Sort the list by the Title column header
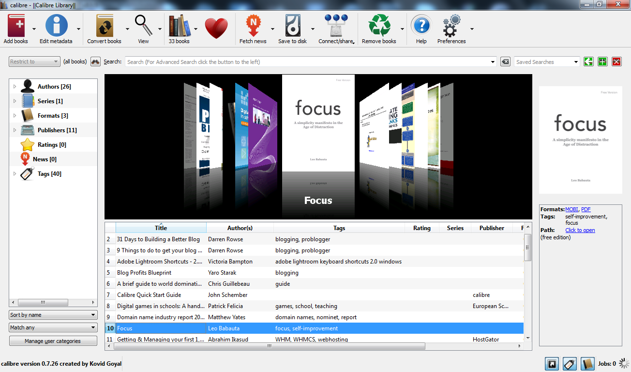631x372 pixels. click(161, 228)
